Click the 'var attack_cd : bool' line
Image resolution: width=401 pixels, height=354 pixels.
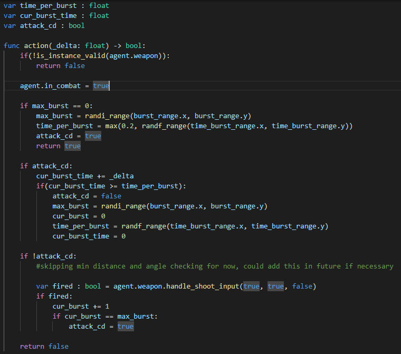(x=44, y=25)
